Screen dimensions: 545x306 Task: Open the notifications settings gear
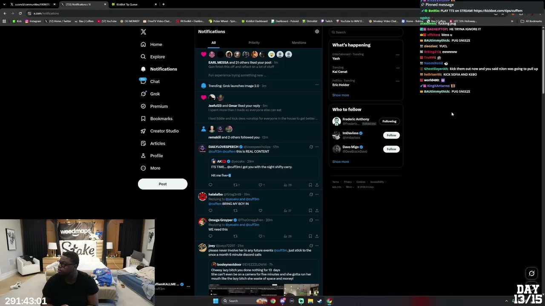click(x=317, y=31)
